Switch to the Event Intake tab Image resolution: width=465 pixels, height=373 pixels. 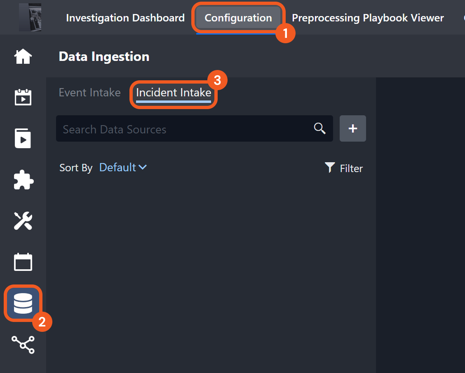pos(90,93)
